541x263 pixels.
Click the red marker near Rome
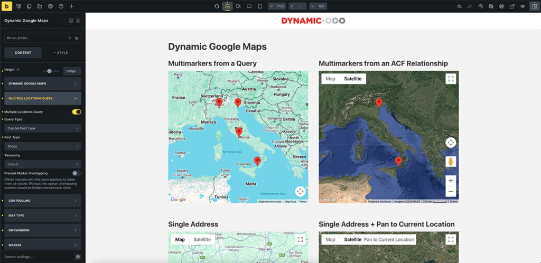(239, 133)
